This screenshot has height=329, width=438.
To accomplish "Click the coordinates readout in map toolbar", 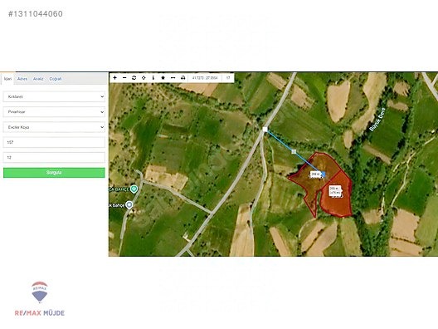I will pos(205,78).
